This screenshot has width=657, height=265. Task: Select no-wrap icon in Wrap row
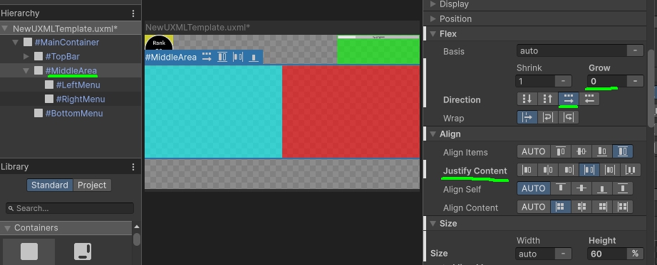point(527,117)
